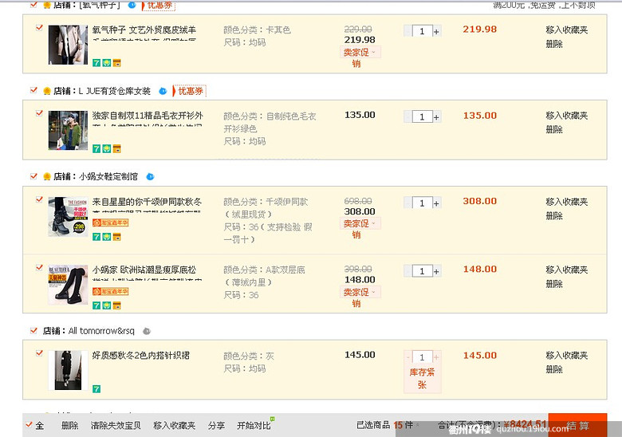Expand 卖家促销 dropdown for the 219.98 coat
Screen dimensions: 622x437
[x=360, y=53]
